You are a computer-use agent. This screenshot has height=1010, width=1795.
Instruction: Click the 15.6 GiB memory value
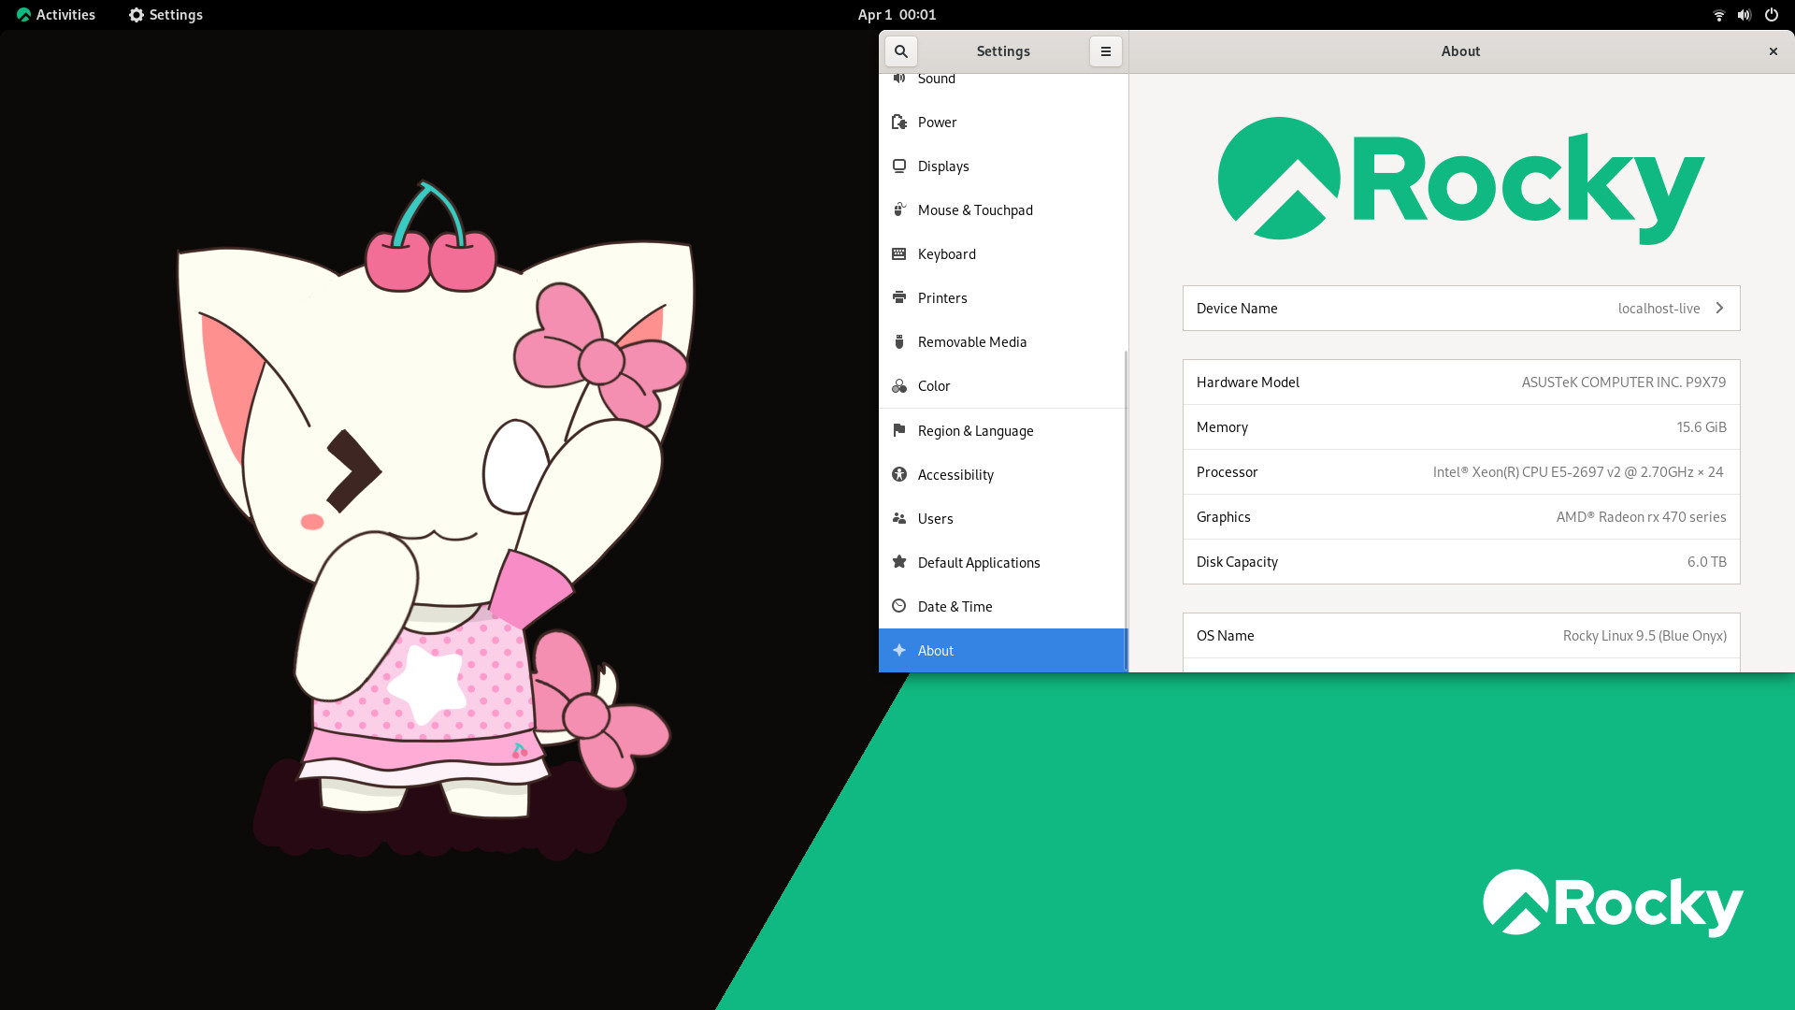pyautogui.click(x=1701, y=426)
